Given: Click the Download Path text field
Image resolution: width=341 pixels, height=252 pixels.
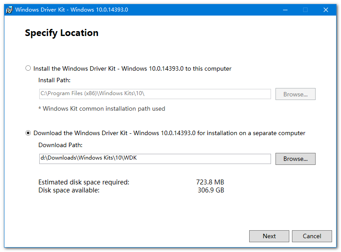Looking at the screenshot, I should point(155,159).
